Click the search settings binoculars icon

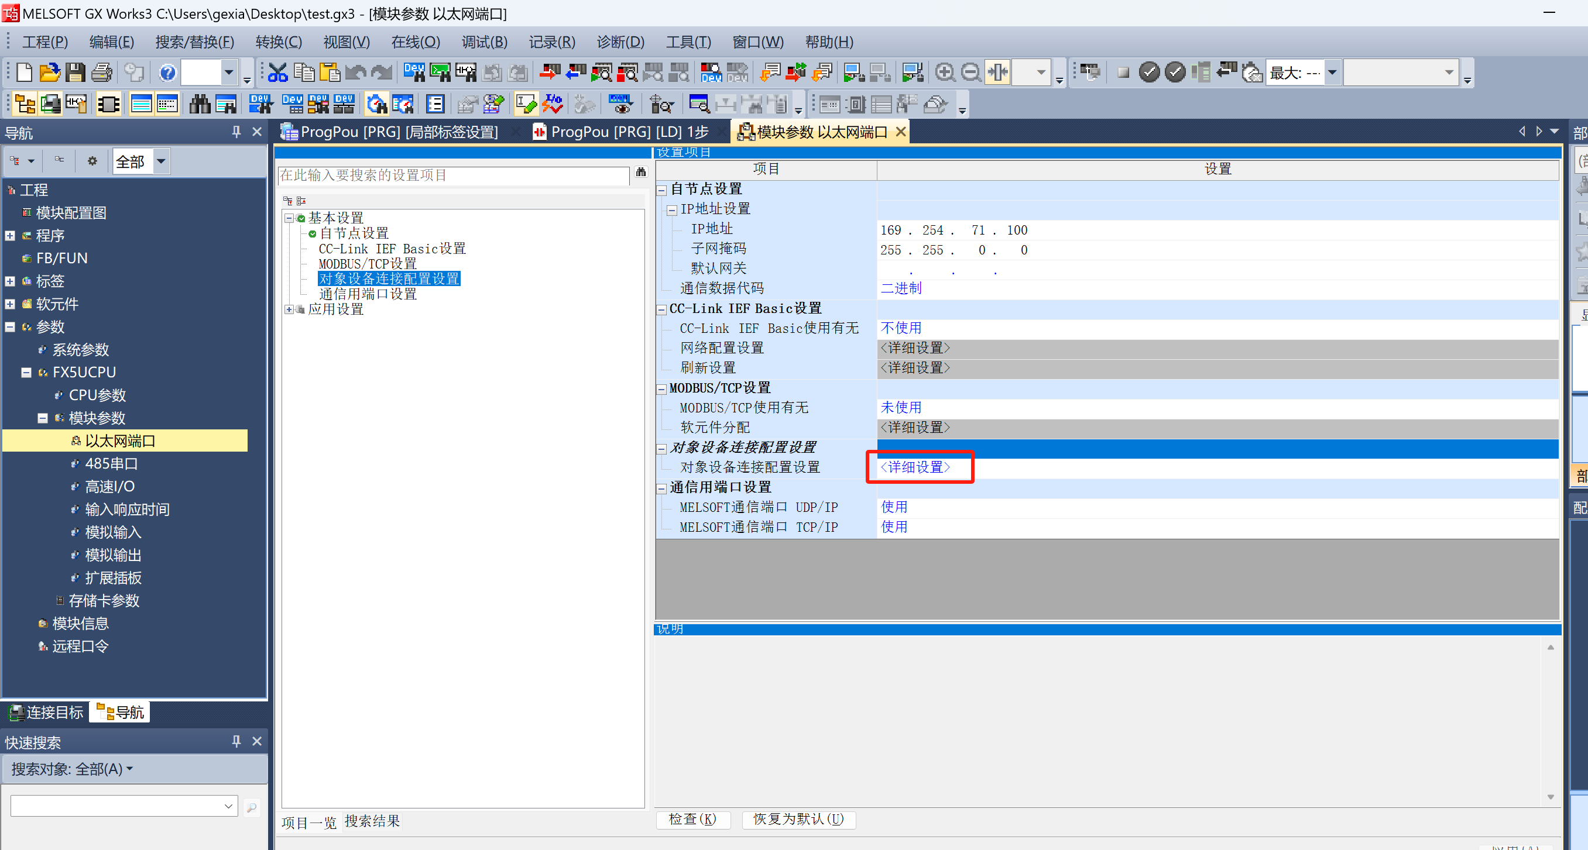pos(641,173)
